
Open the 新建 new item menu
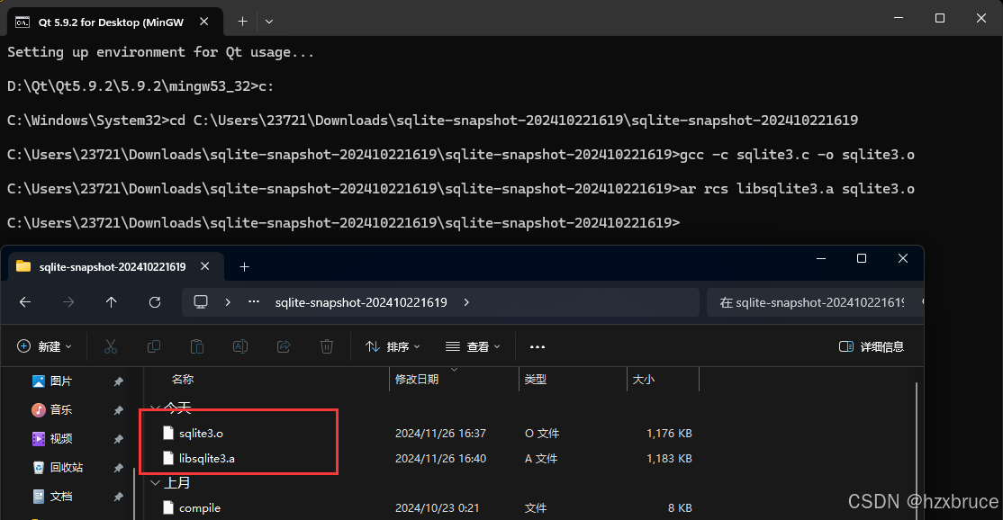pos(43,346)
